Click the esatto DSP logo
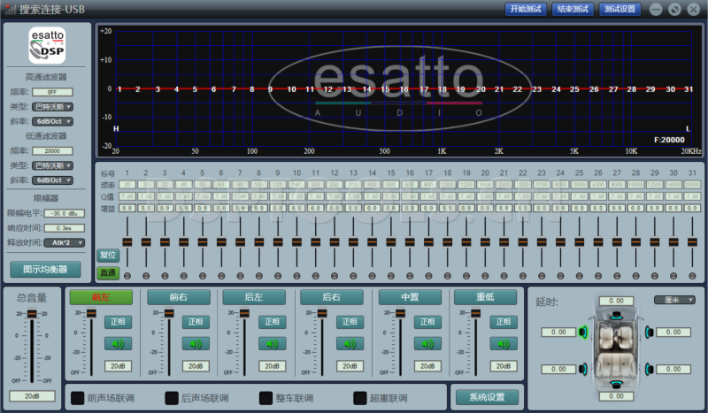This screenshot has width=708, height=413. [48, 45]
